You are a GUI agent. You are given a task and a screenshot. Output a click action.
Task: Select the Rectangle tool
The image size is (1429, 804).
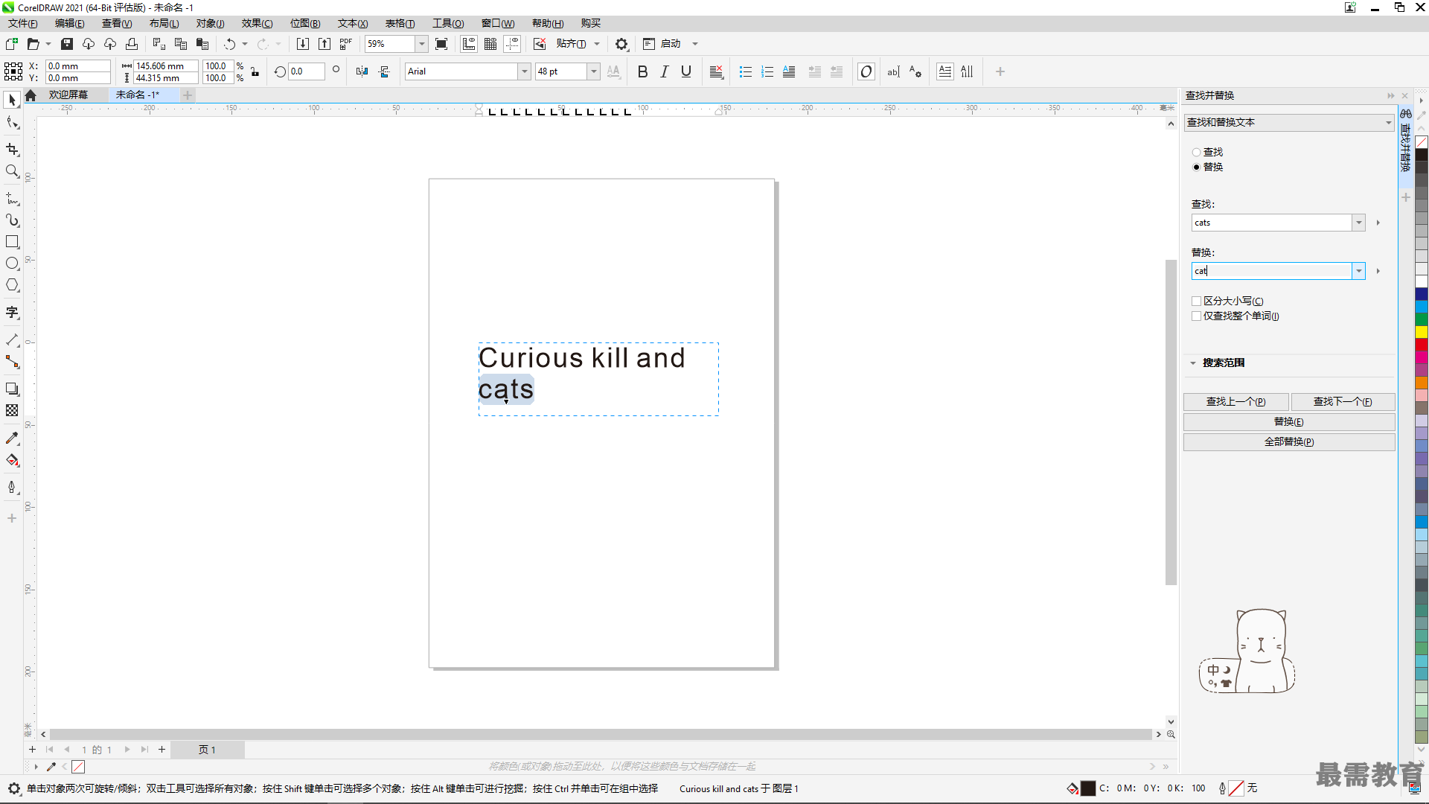(12, 242)
